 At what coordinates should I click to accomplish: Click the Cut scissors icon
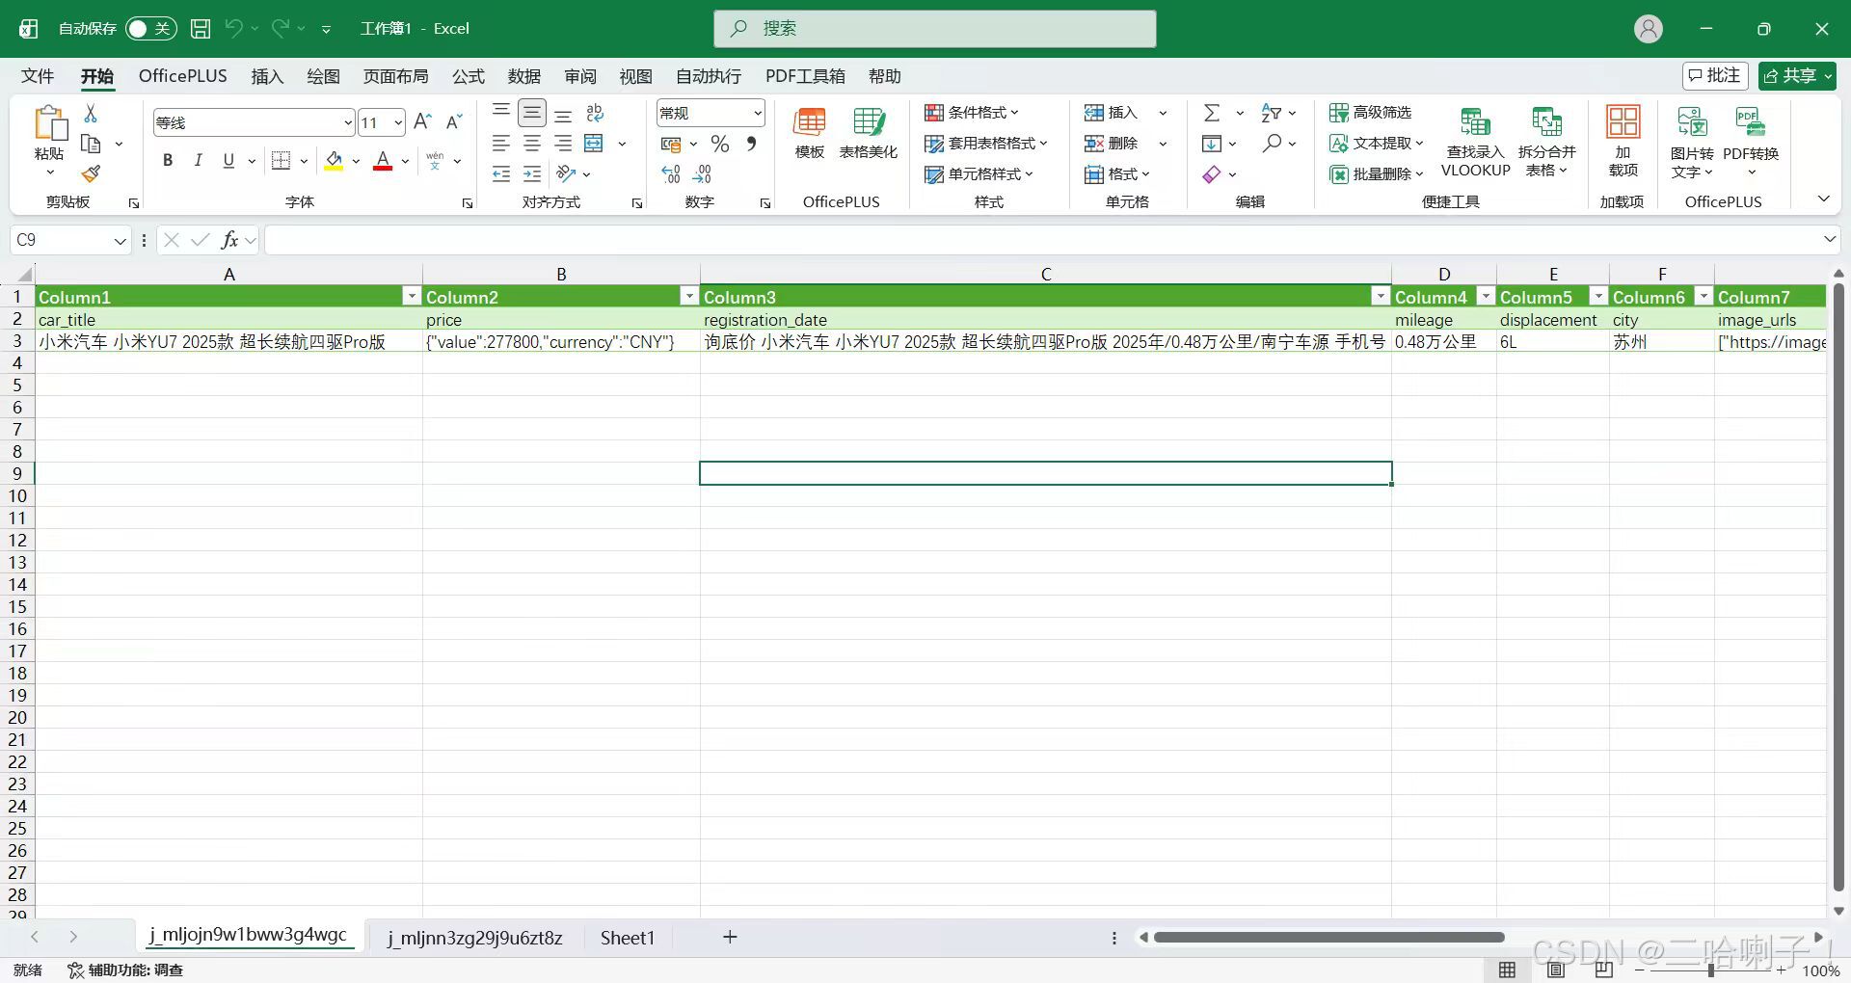click(x=91, y=113)
